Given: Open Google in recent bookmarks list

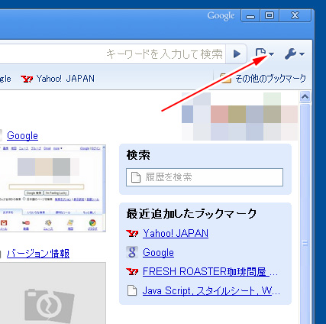Looking at the screenshot, I should coord(158,253).
